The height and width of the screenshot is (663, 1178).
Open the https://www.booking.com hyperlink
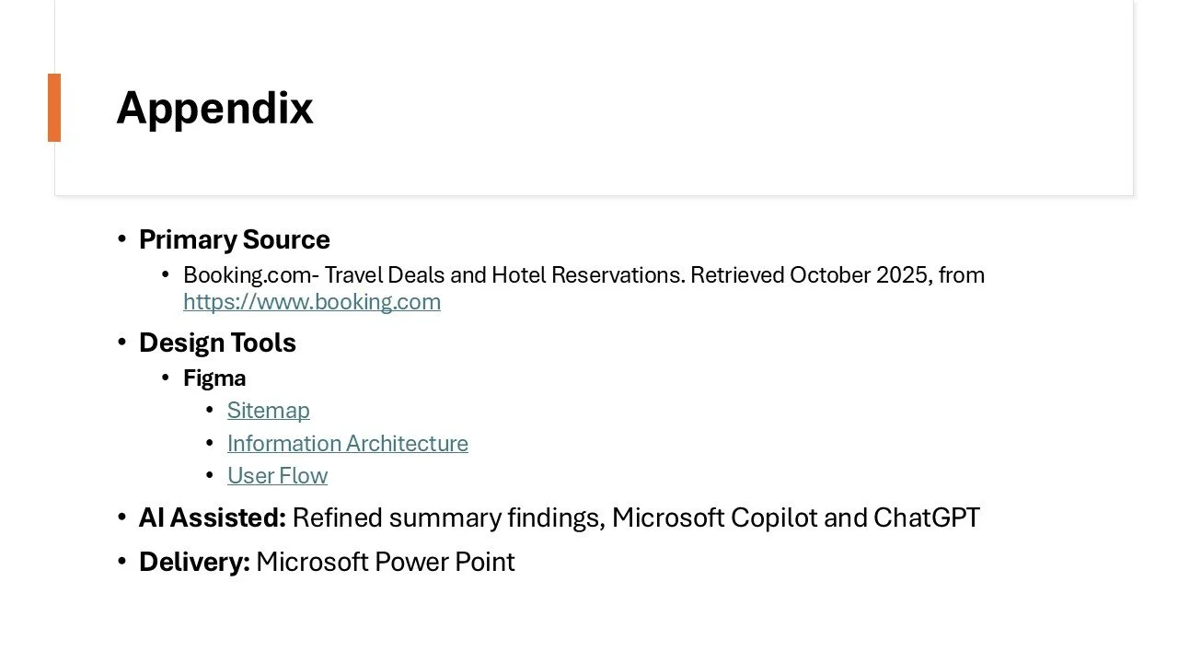(x=311, y=302)
